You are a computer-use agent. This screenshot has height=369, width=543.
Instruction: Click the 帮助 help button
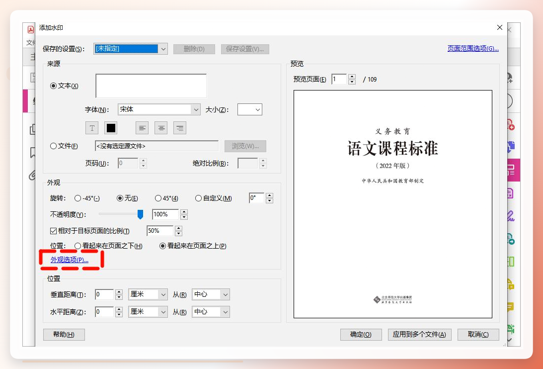point(64,334)
